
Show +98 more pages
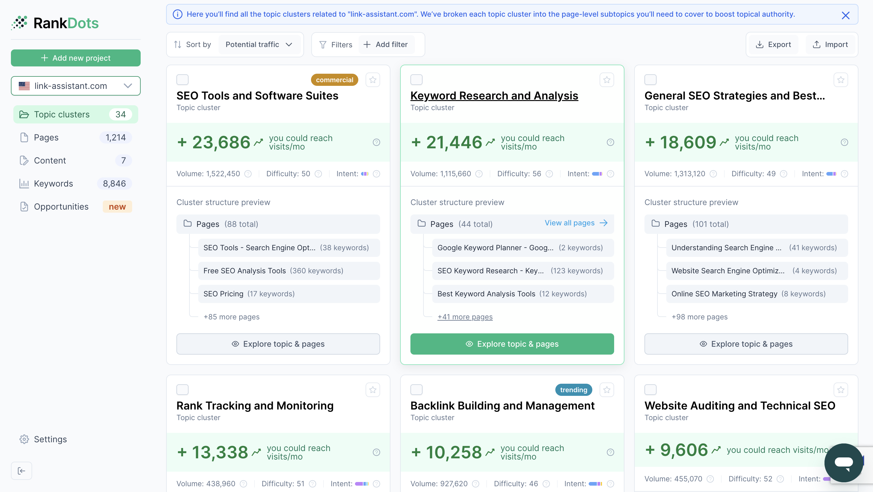click(700, 317)
